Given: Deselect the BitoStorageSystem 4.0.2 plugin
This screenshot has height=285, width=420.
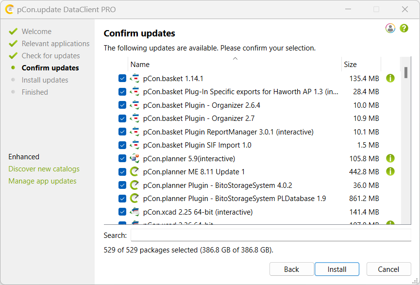Looking at the screenshot, I should click(x=122, y=185).
